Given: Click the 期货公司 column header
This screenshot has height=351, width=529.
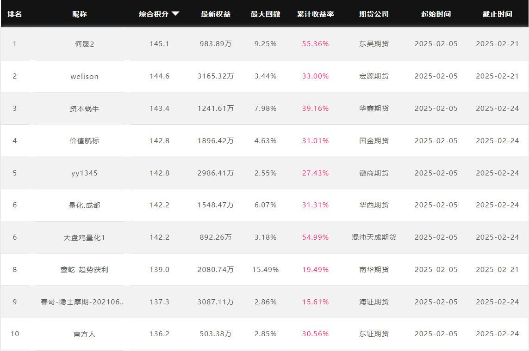Looking at the screenshot, I should (x=374, y=14).
